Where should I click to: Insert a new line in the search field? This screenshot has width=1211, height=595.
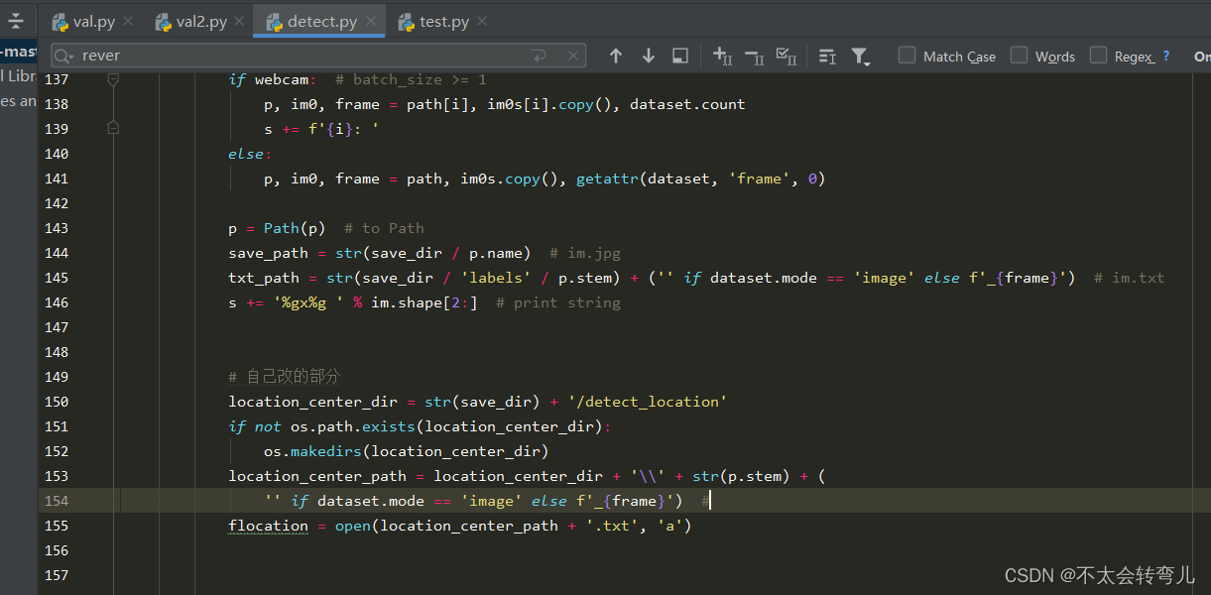(539, 56)
